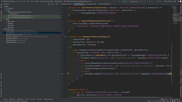Viewport: 182px width, 102px height.
Task: Open the Profiler tool window
Action: [40, 99]
